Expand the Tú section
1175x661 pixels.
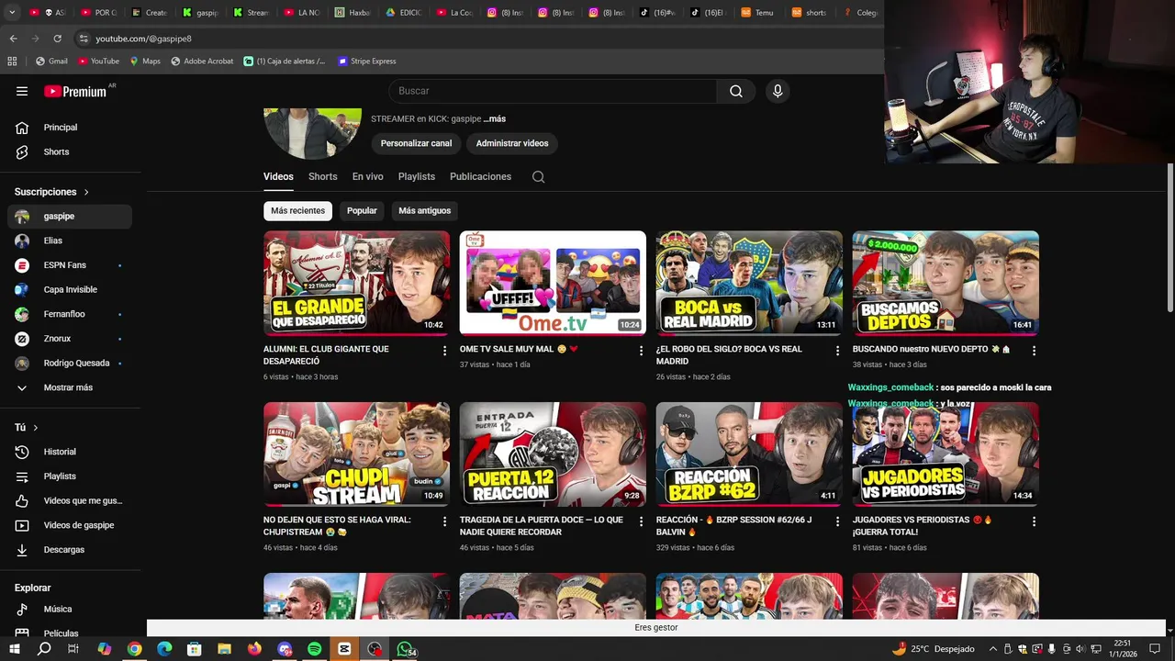pyautogui.click(x=27, y=428)
